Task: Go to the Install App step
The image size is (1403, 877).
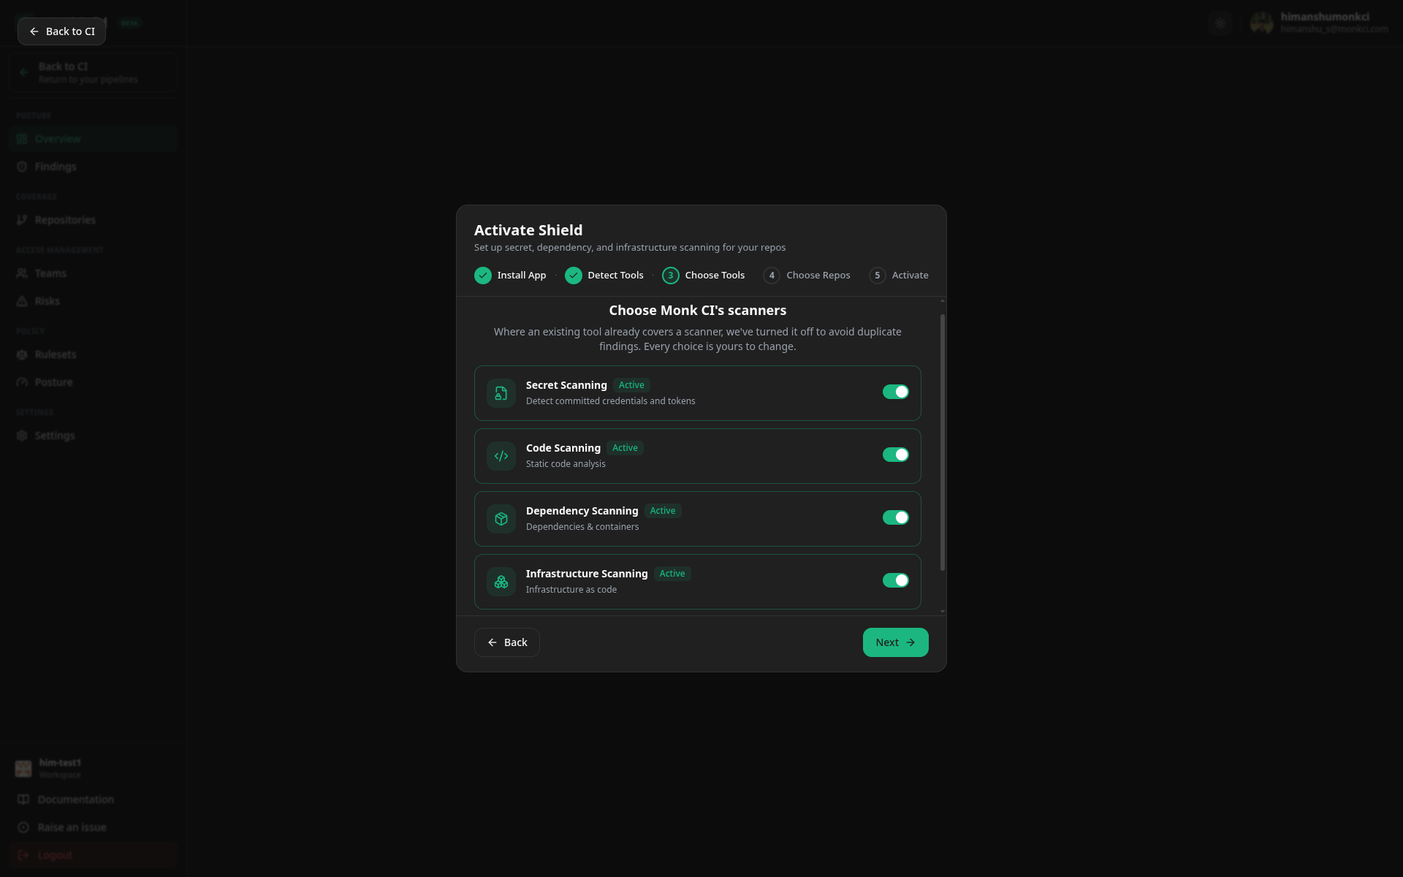Action: [x=510, y=276]
